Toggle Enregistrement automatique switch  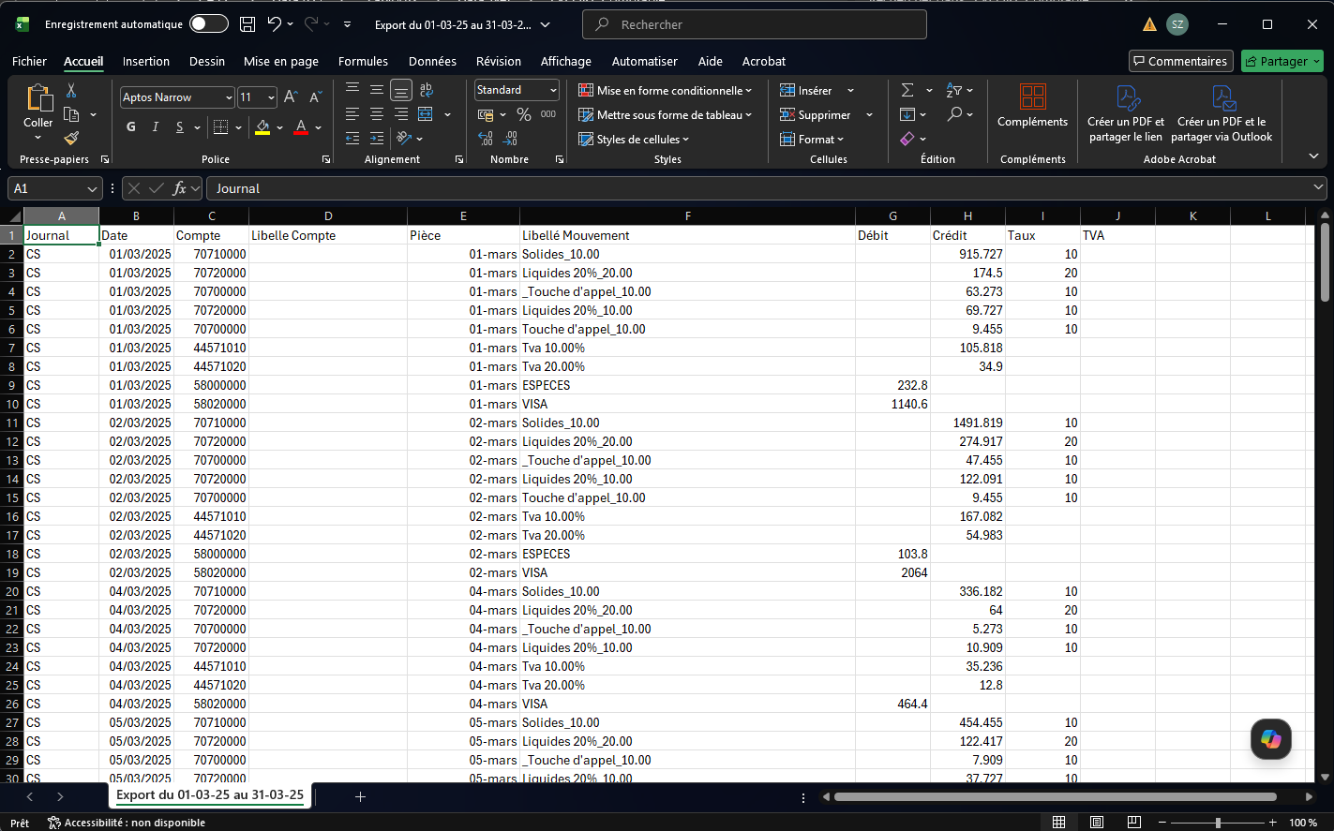tap(209, 24)
